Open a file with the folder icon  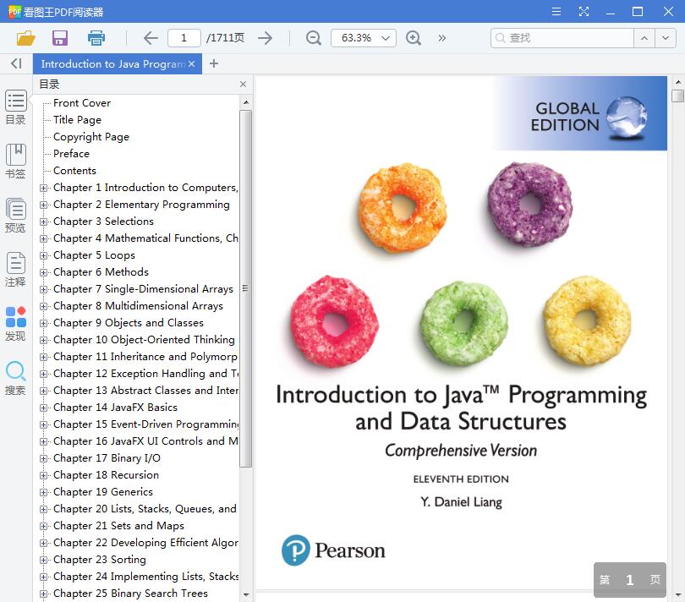pyautogui.click(x=25, y=38)
